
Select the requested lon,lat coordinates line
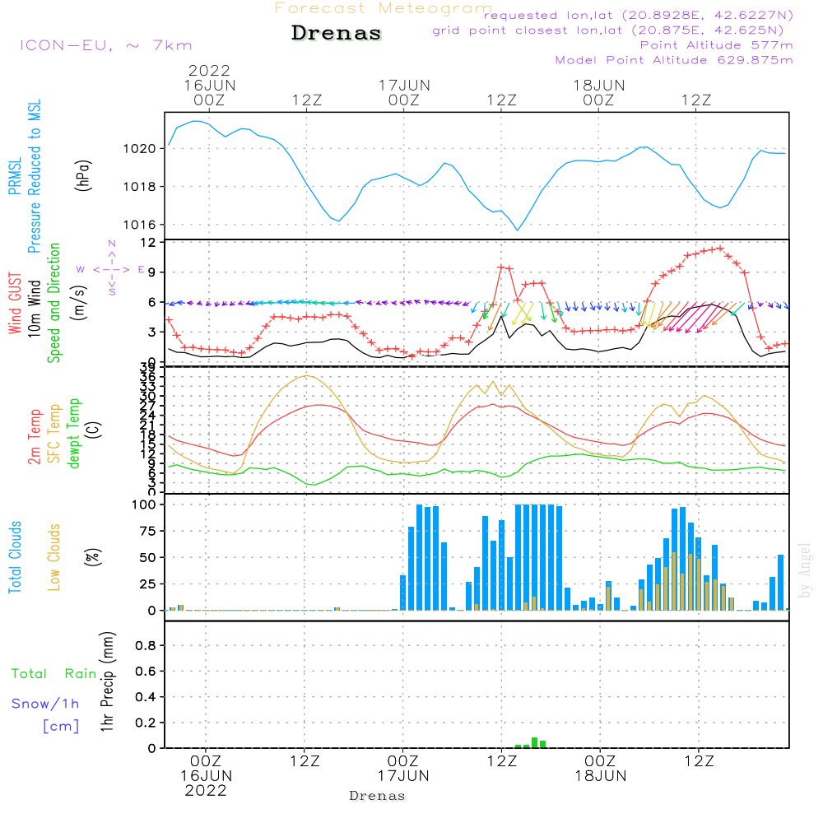pyautogui.click(x=639, y=15)
